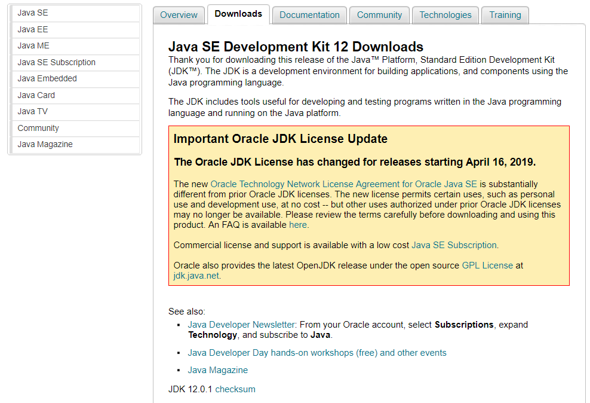Open Java EE sidebar item
The image size is (590, 403).
click(75, 30)
